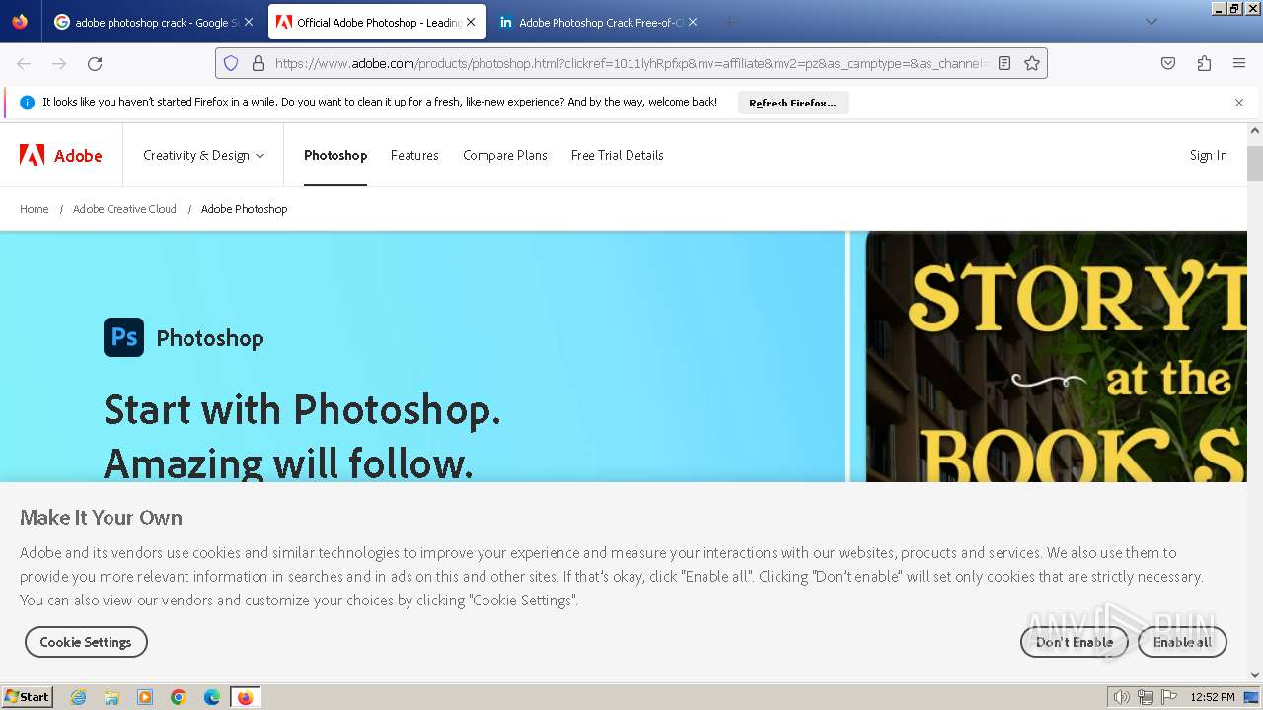Open the volume speaker tray icon

coord(1121,697)
